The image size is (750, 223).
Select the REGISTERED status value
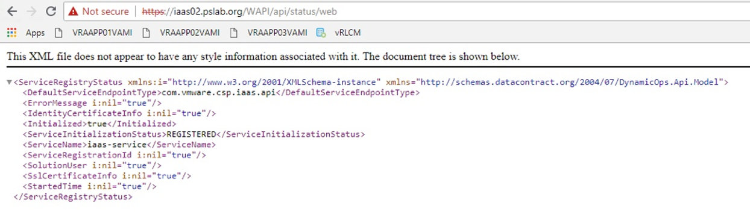[191, 134]
